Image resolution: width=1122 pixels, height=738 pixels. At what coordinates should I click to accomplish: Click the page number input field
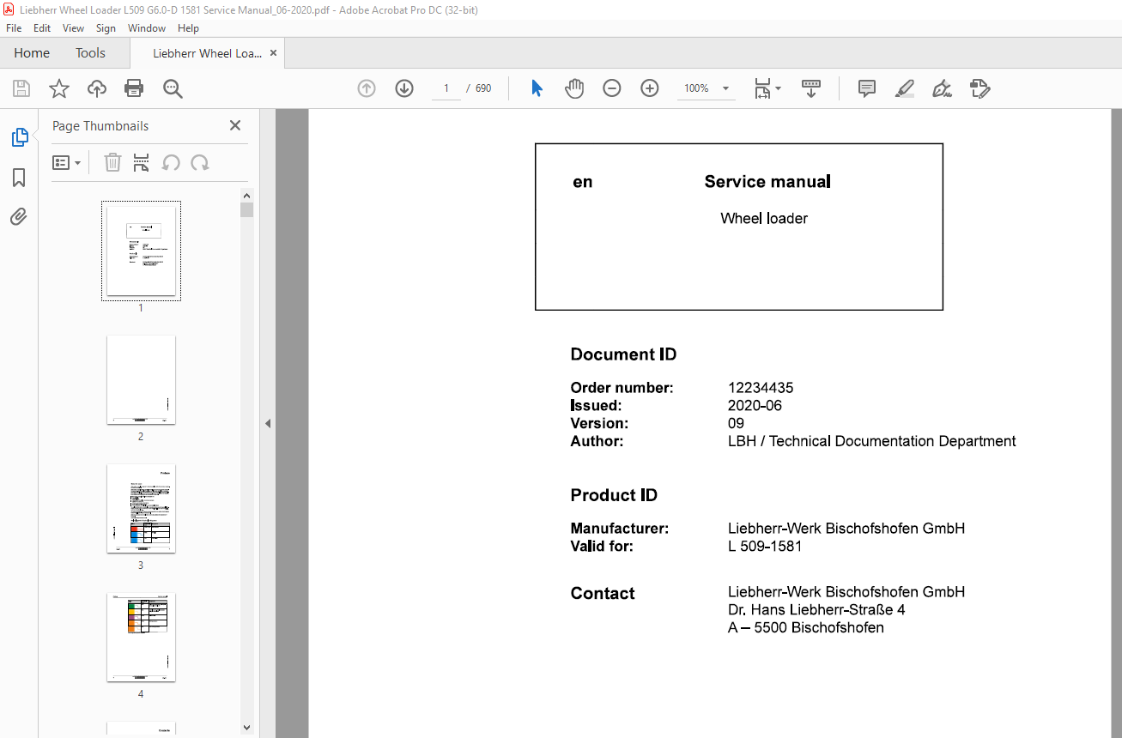pyautogui.click(x=446, y=88)
